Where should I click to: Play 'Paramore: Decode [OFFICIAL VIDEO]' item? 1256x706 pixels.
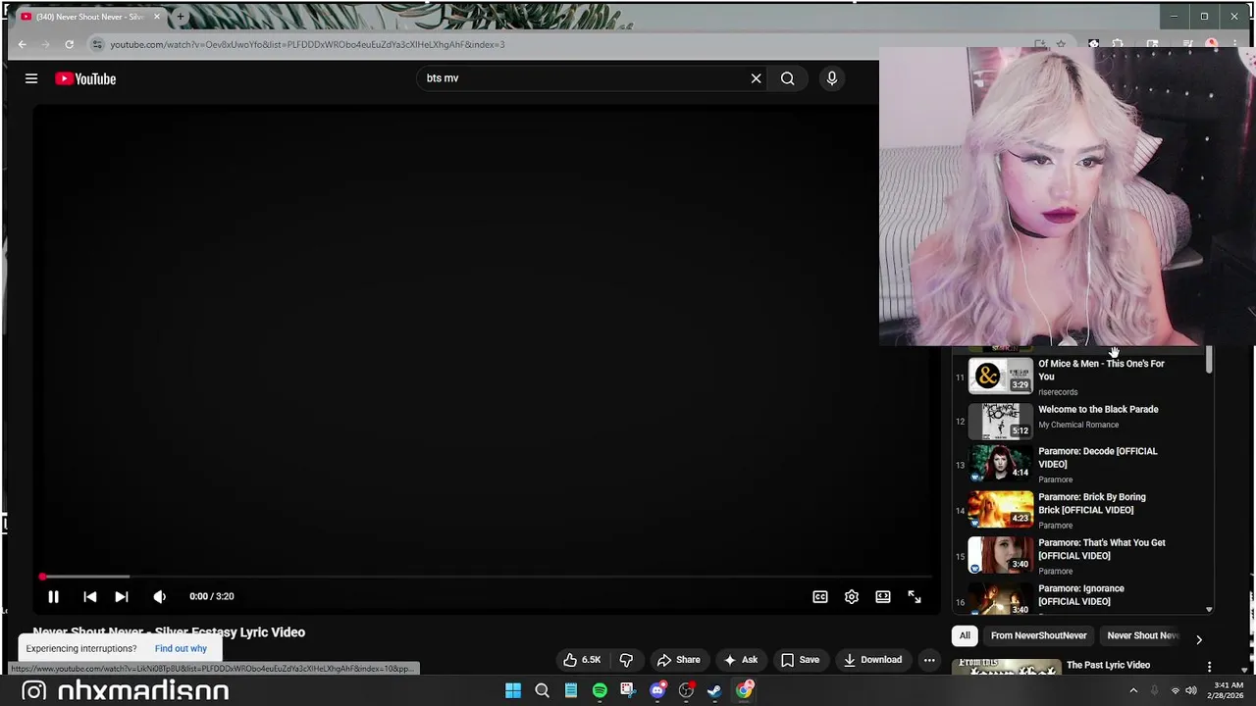[x=1083, y=467]
